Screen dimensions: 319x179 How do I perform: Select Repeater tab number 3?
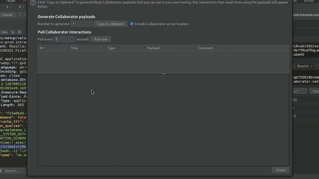[x=7, y=6]
